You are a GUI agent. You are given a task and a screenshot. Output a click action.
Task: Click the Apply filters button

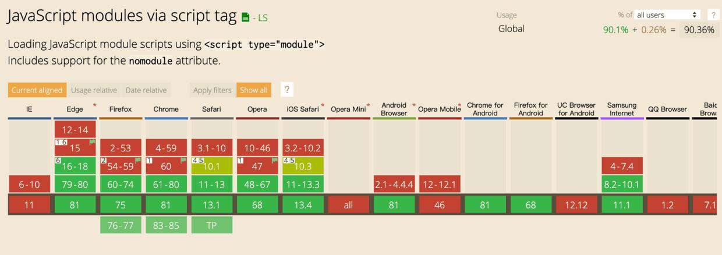click(213, 90)
